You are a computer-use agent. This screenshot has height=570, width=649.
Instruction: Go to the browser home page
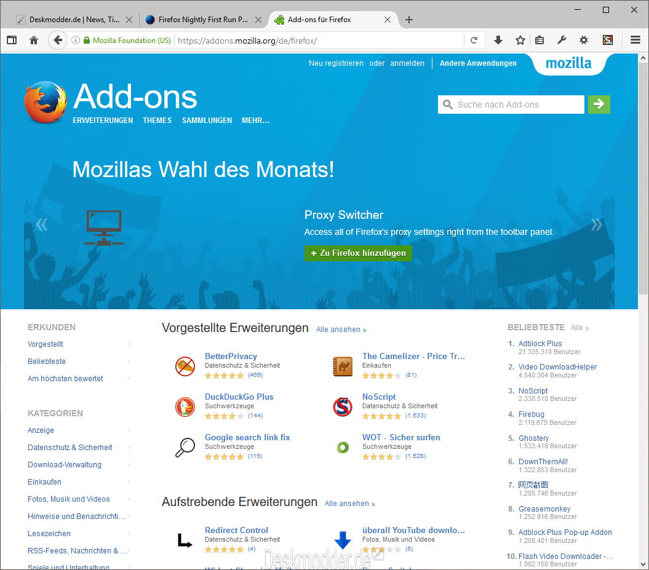[34, 40]
